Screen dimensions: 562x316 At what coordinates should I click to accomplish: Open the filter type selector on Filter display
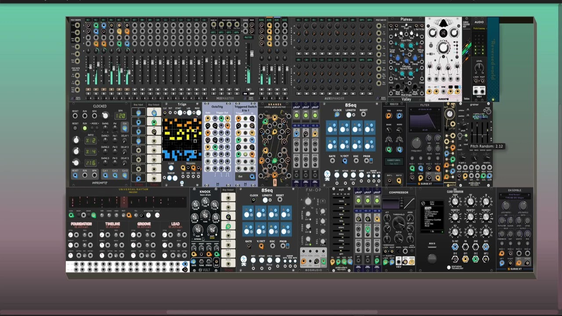425,110
